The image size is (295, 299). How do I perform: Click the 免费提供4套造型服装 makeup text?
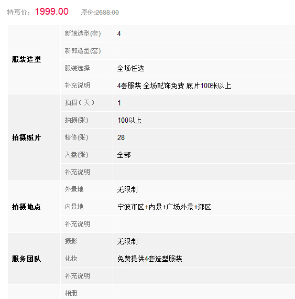(x=150, y=259)
